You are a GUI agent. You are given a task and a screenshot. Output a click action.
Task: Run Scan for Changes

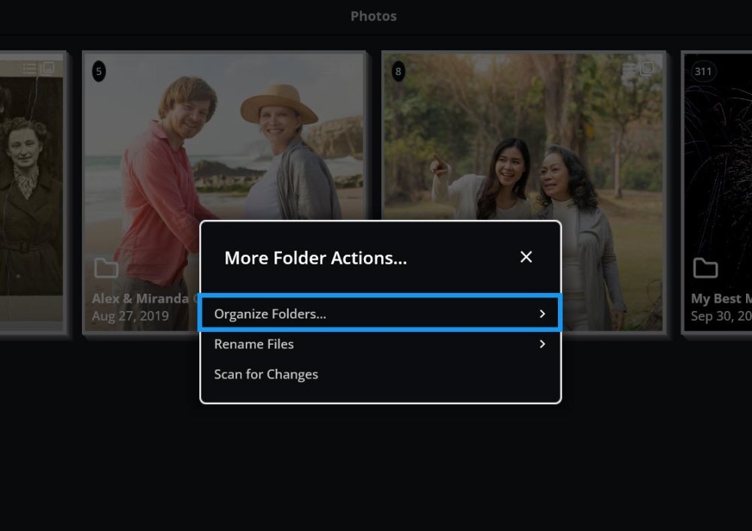tap(266, 374)
